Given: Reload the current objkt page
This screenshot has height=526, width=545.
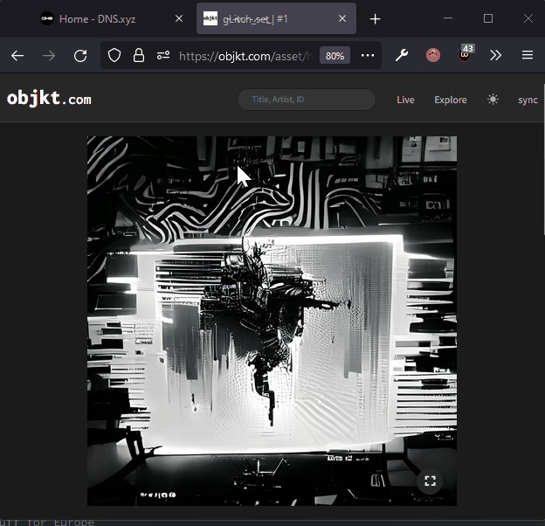Looking at the screenshot, I should coord(80,56).
